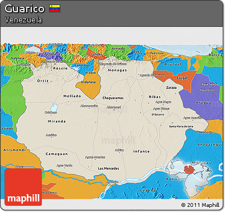Click the Ortiz label
The image size is (225, 212).
pyautogui.click(x=43, y=81)
